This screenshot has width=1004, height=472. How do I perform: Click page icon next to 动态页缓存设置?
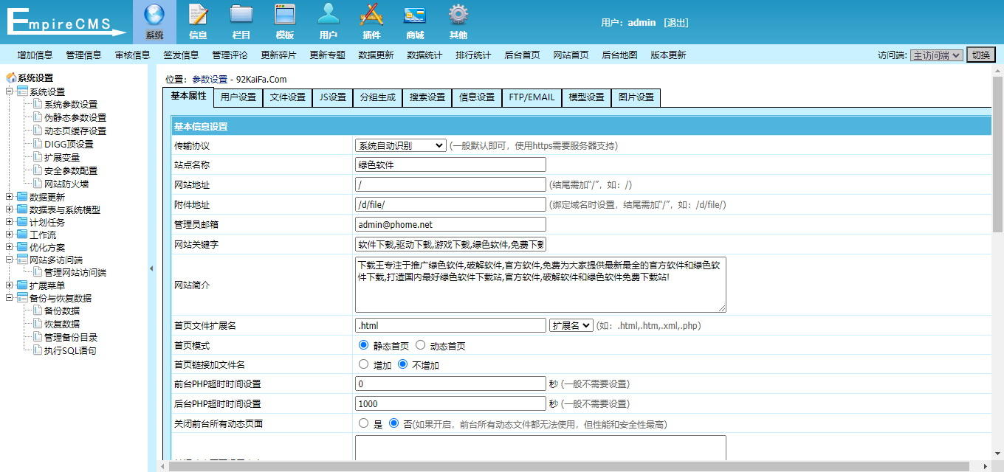pyautogui.click(x=38, y=131)
